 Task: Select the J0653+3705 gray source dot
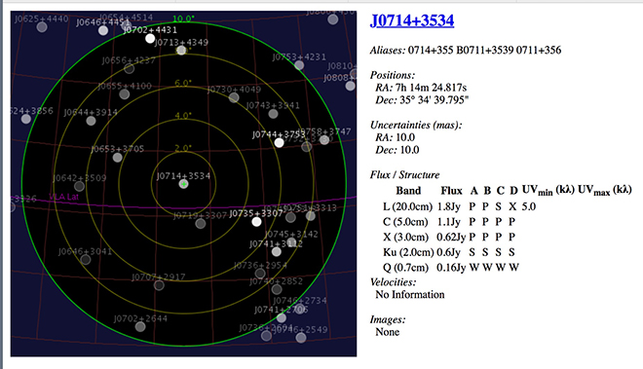[117, 158]
